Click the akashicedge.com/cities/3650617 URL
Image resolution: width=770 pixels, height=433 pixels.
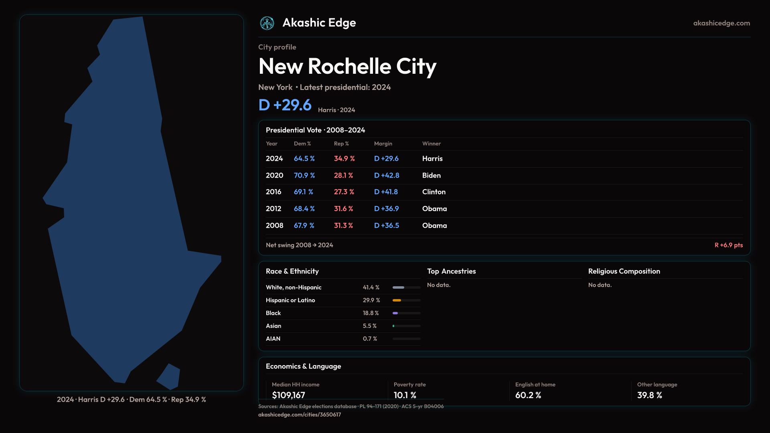tap(300, 415)
